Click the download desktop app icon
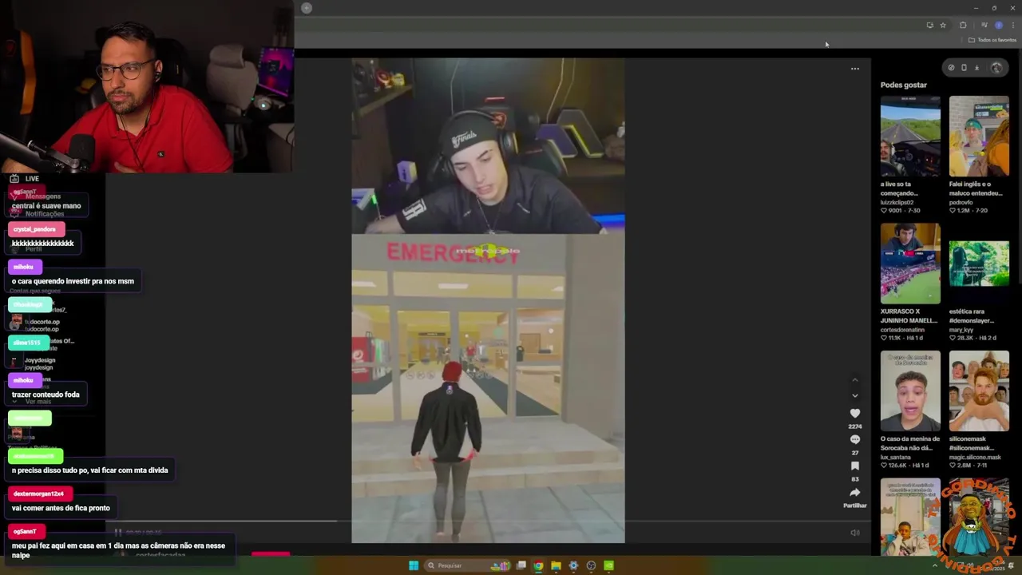Screen dimensions: 1022x575 [976, 68]
